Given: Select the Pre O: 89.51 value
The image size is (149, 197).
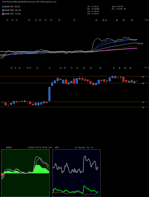Looking at the screenshot, I should click(x=93, y=7).
